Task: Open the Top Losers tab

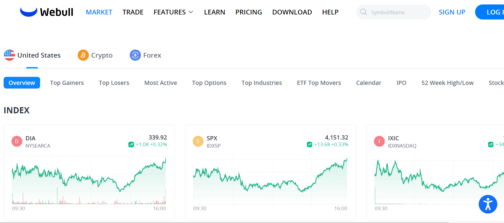Action: click(x=114, y=83)
